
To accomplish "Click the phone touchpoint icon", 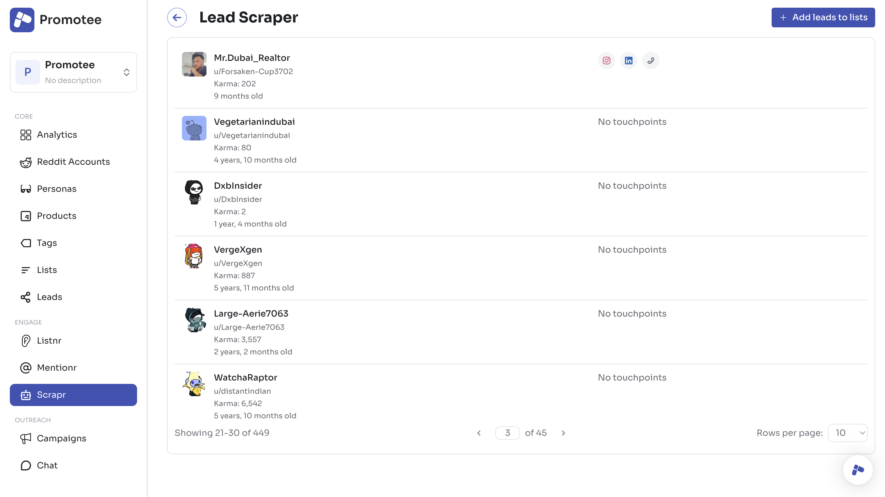I will 650,61.
